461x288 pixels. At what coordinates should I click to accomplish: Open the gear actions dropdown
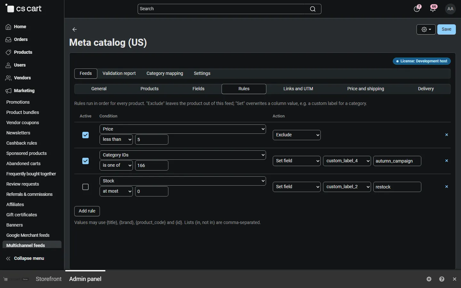coord(426,29)
